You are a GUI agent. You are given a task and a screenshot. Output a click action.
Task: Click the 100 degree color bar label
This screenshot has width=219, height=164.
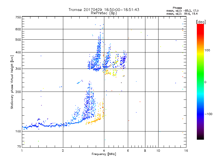[207, 50]
